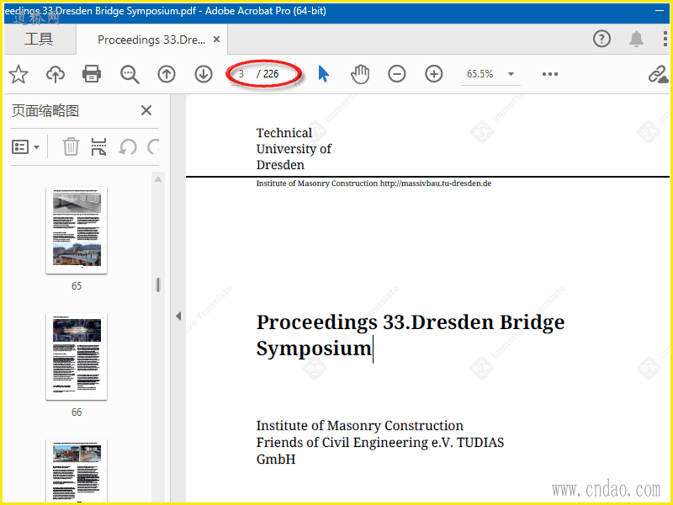Click the heading Proceedings 33.Dresden Bridge

(411, 322)
